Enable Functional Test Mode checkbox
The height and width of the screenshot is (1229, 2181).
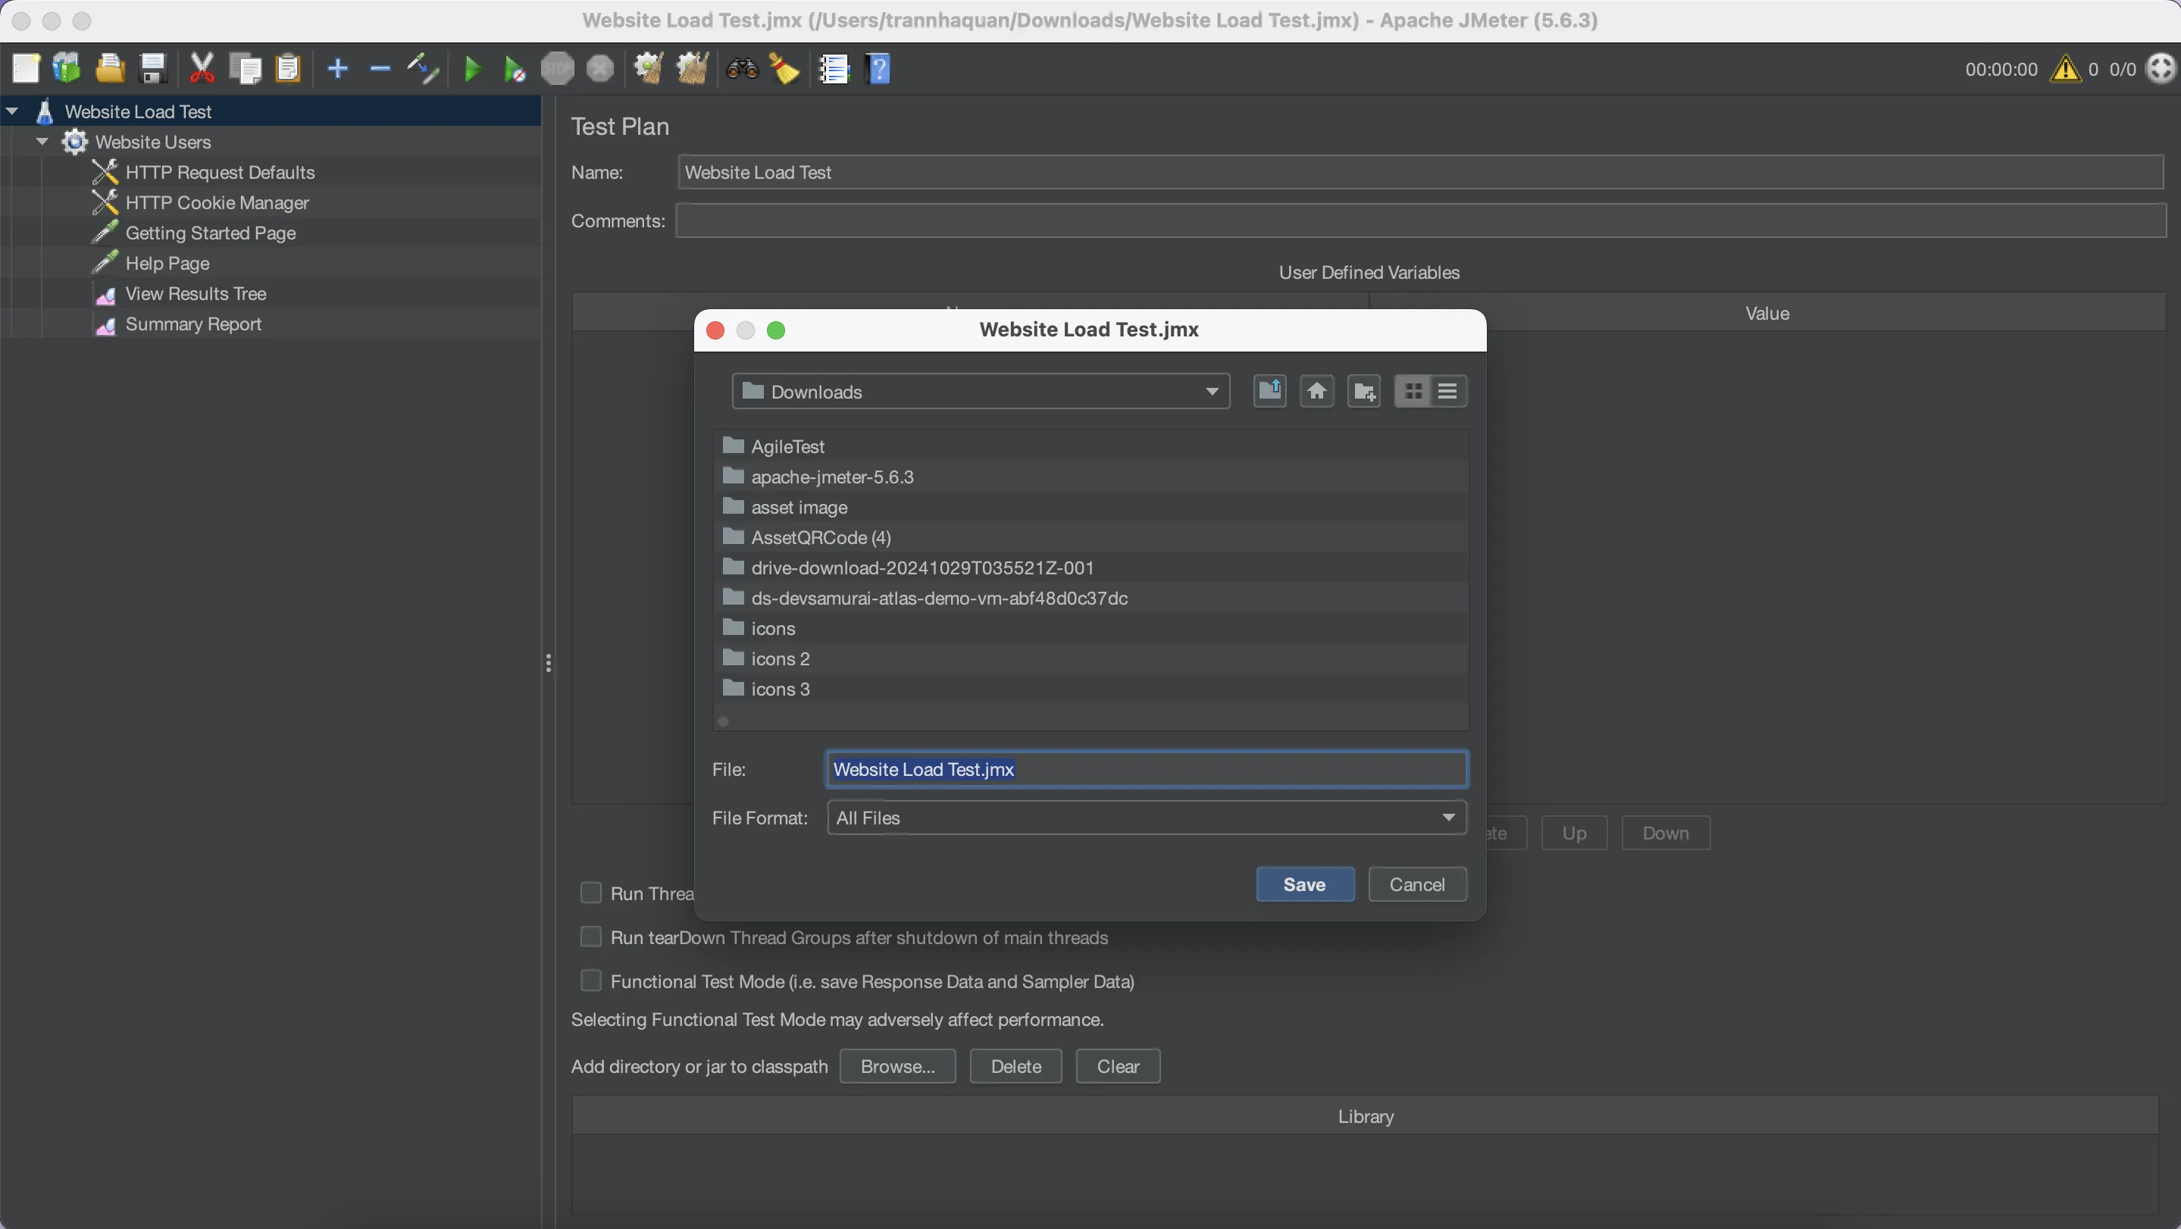click(591, 980)
